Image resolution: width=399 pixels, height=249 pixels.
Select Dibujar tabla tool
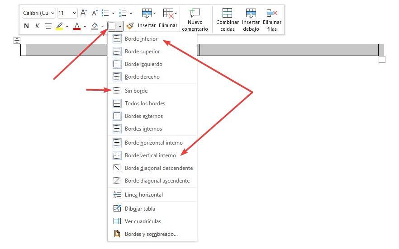pos(152,209)
